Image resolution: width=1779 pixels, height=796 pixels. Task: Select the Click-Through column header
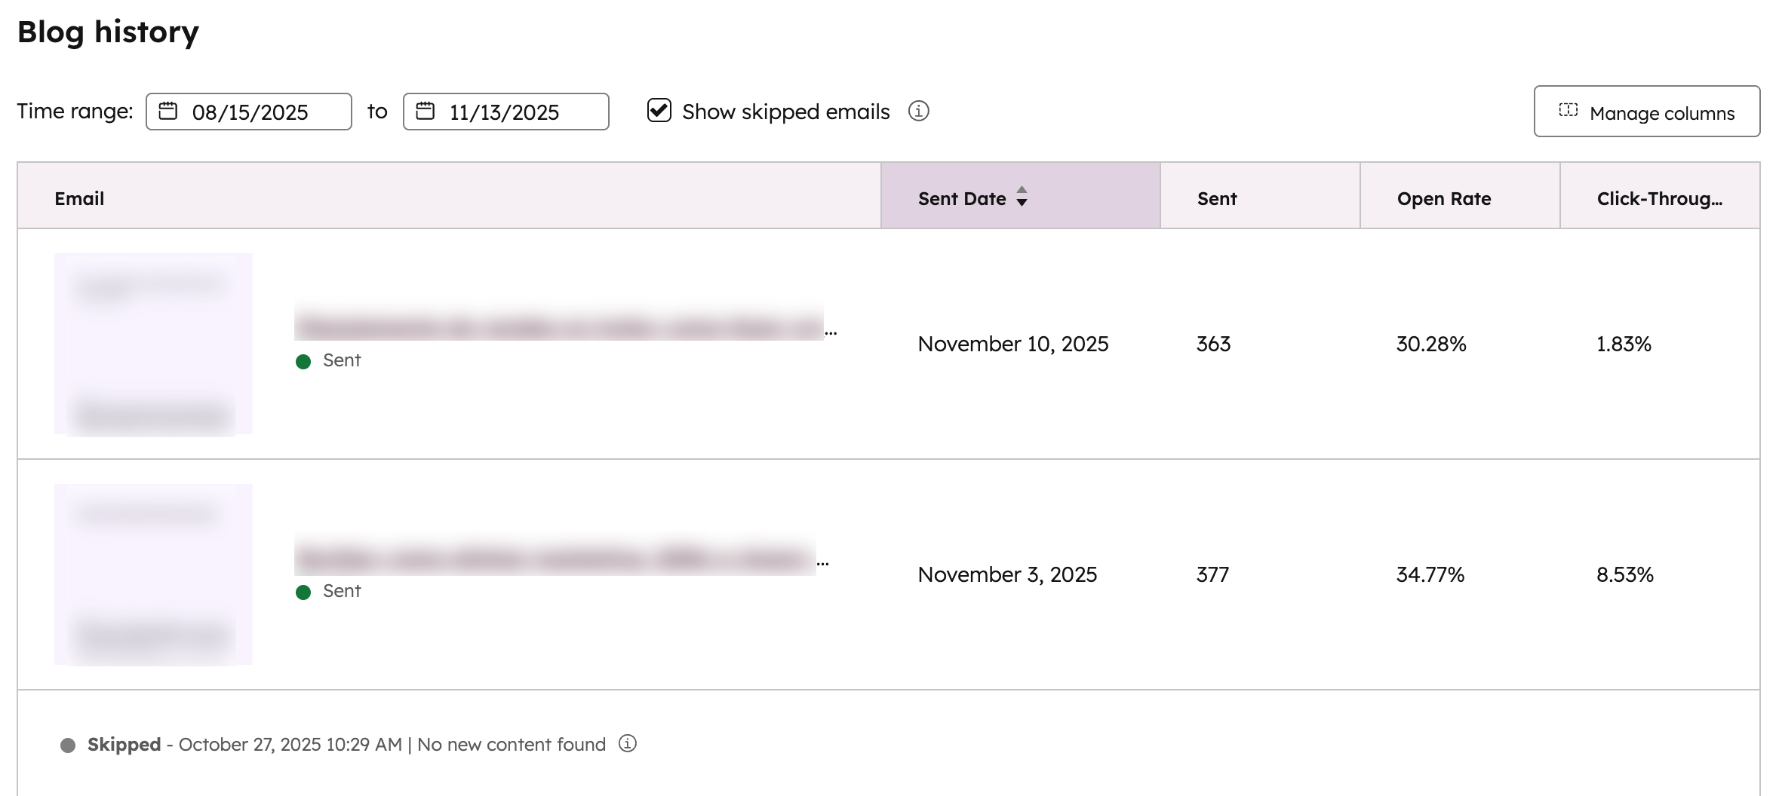pos(1660,198)
